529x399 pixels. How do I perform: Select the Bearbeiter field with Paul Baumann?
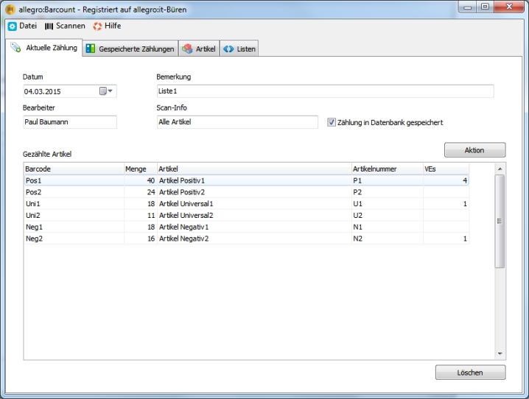point(69,122)
